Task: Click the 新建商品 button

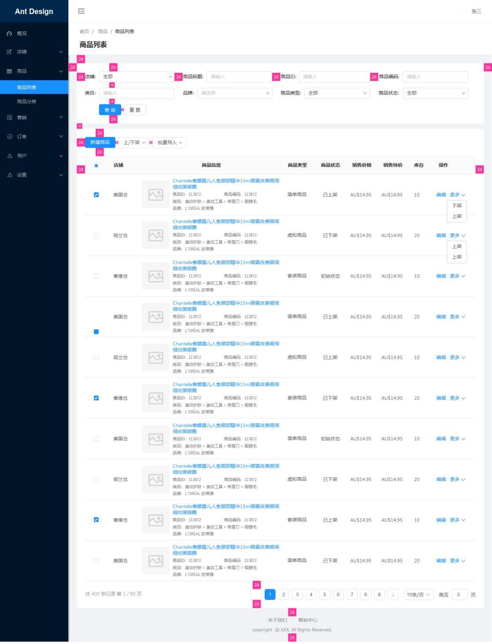Action: pos(100,143)
